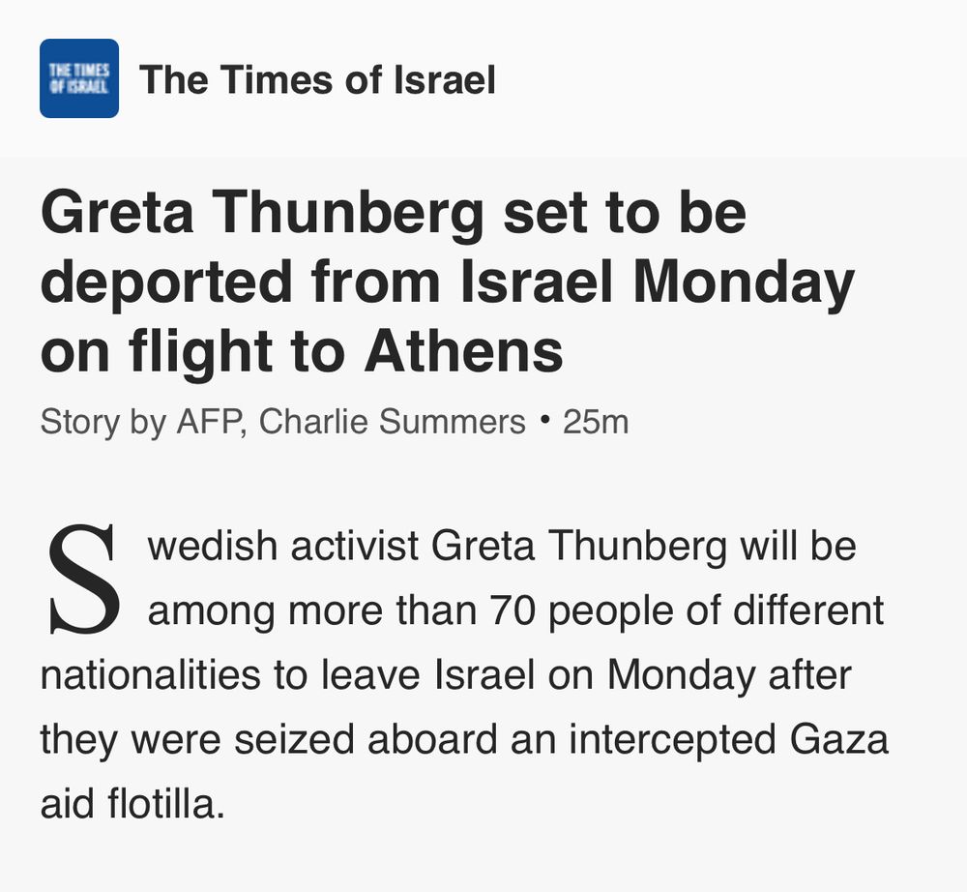Click the bullet separator before 25m

543,420
